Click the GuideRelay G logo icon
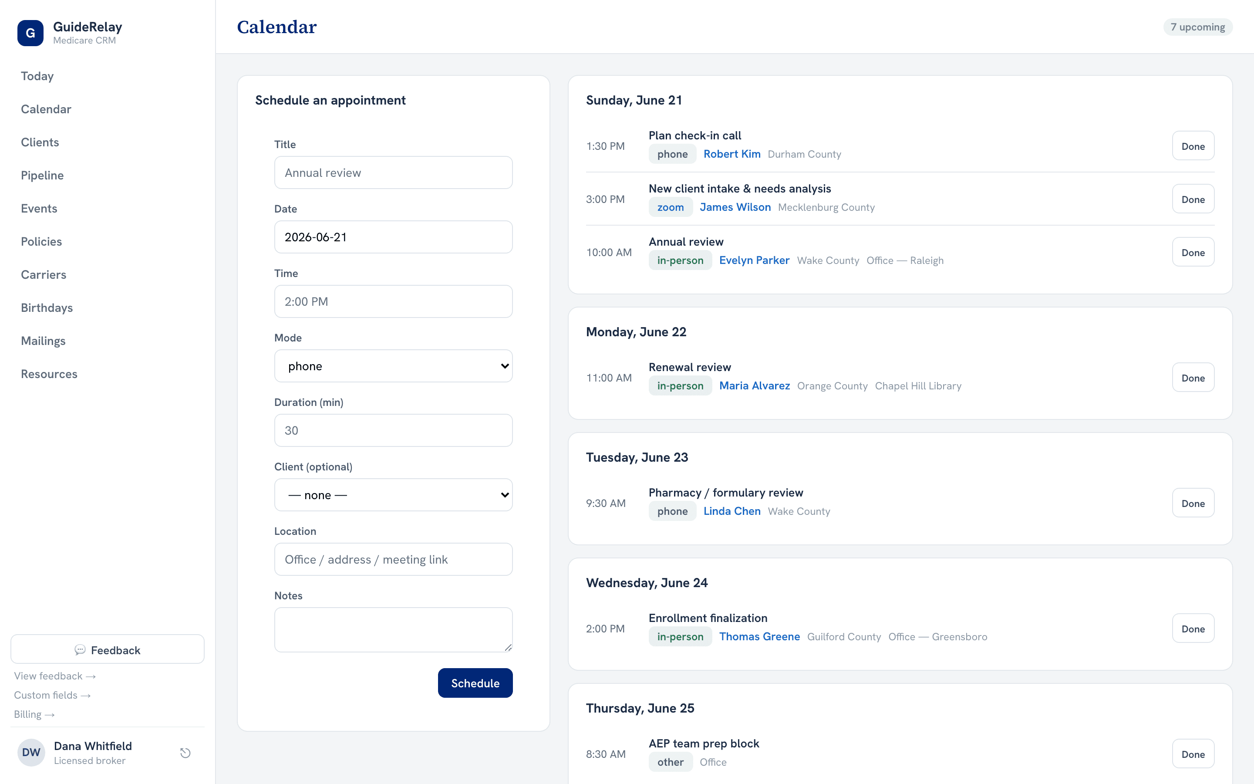Screen dimensions: 1254x784 (x=30, y=33)
